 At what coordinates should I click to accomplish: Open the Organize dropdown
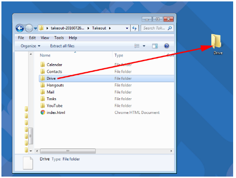[31, 46]
